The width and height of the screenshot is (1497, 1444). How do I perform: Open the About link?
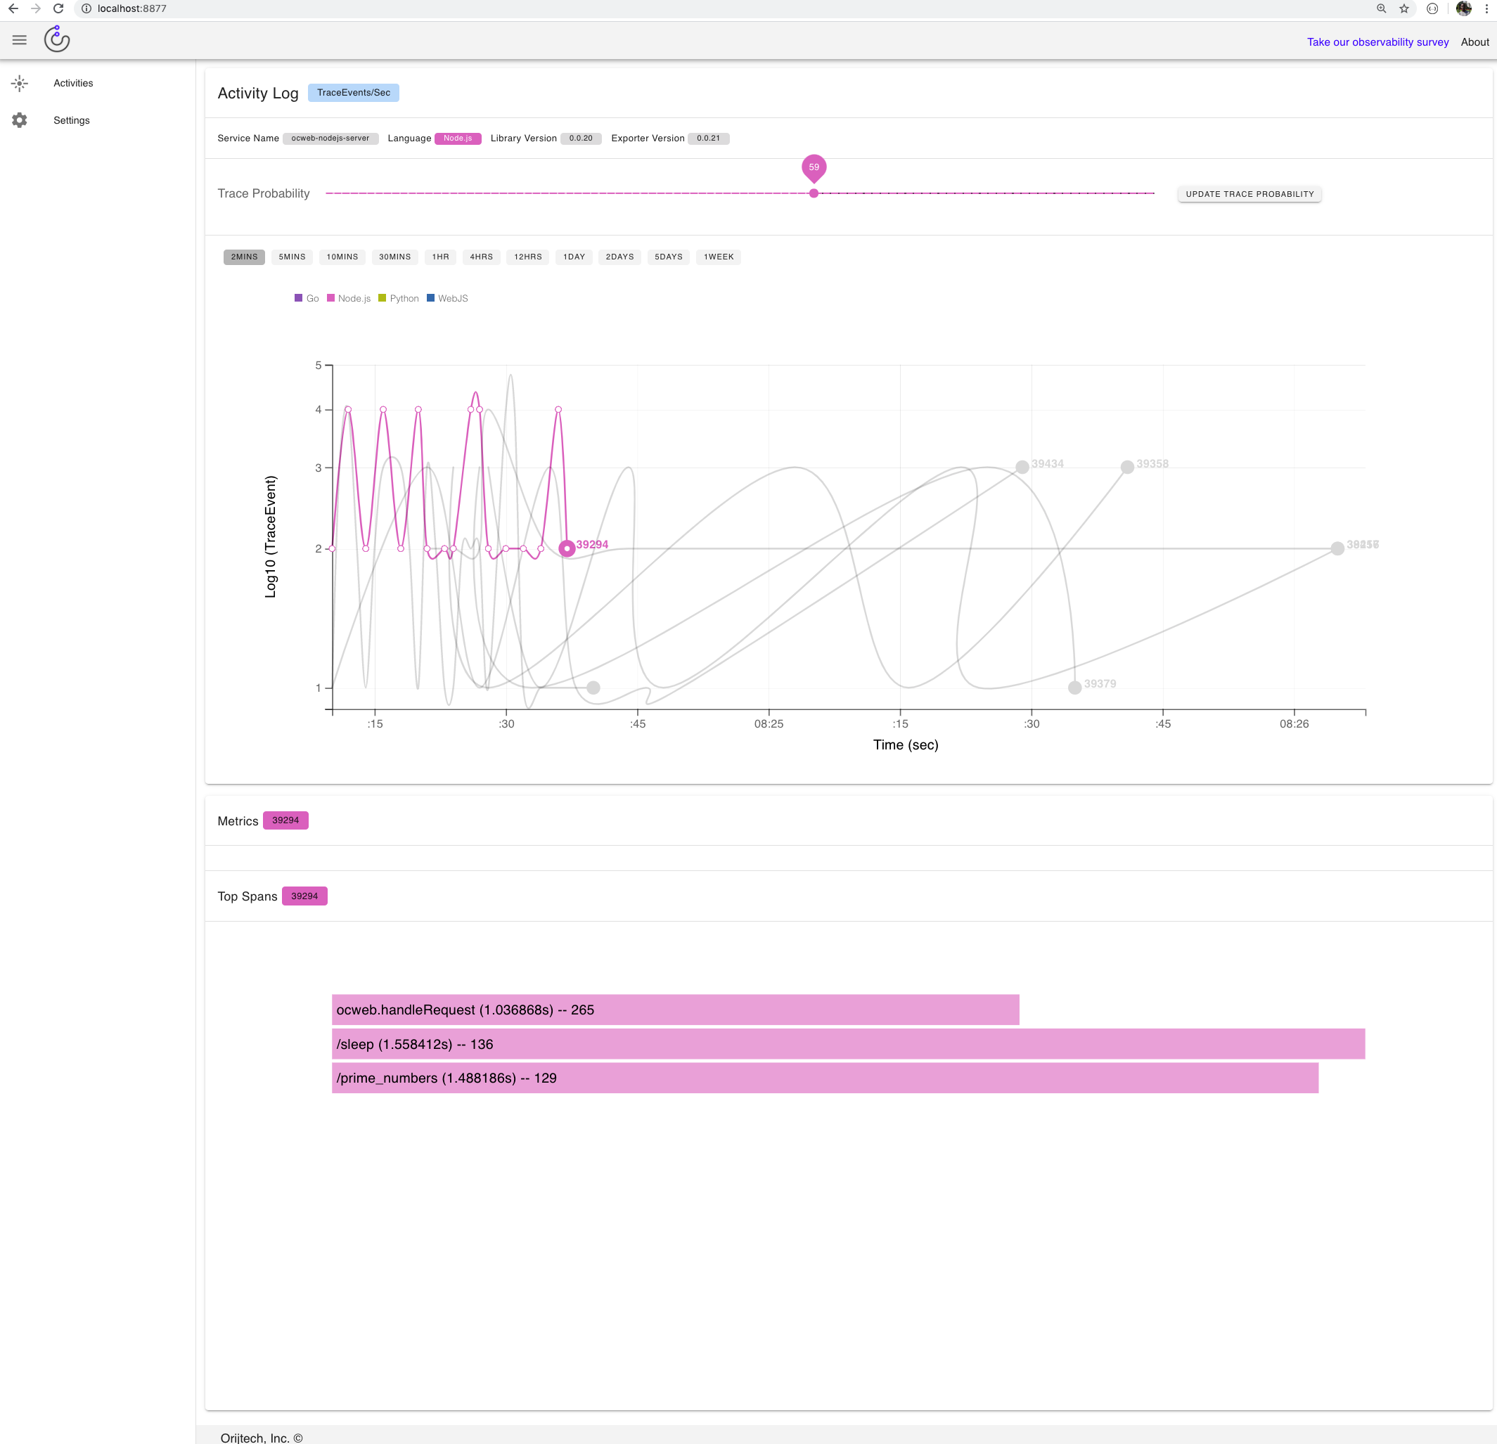(x=1474, y=42)
